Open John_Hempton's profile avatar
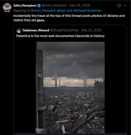This screenshot has height=135, width=131. pos(7,8)
